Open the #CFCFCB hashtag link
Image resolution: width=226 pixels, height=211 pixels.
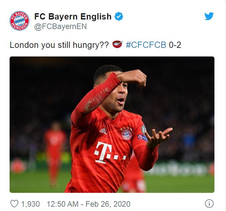pos(146,45)
